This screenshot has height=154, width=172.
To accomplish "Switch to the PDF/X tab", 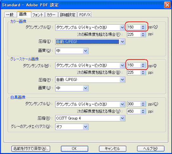I will coord(85,15).
